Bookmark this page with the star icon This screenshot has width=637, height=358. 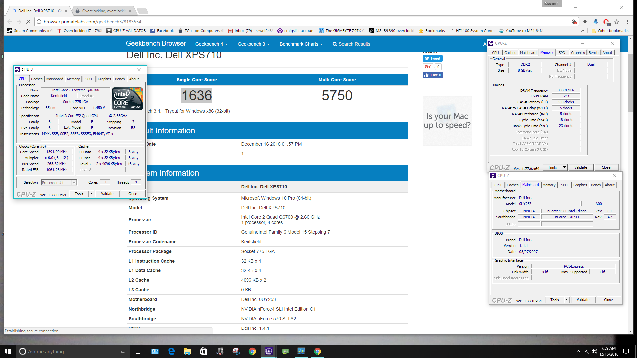617,22
